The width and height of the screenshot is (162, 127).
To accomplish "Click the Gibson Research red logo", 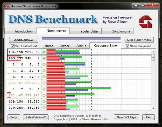I will [x=146, y=22].
